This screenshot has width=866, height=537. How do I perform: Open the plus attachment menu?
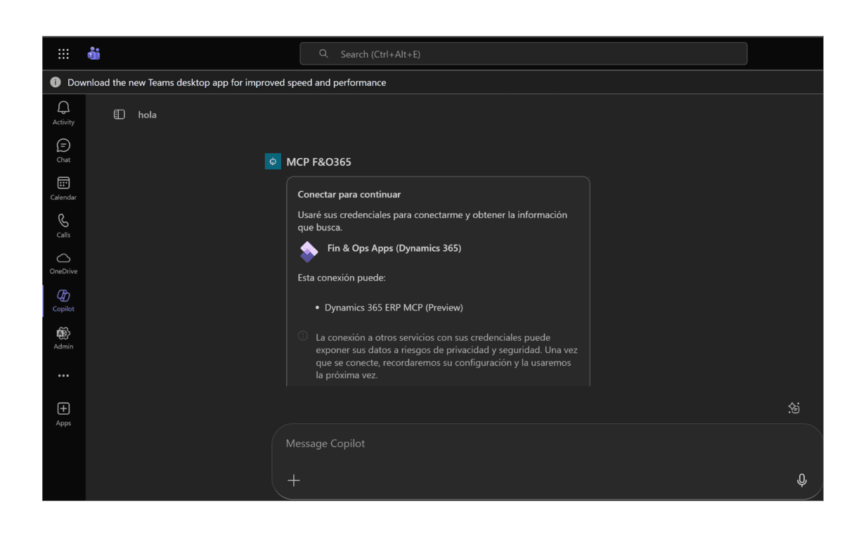pyautogui.click(x=294, y=480)
